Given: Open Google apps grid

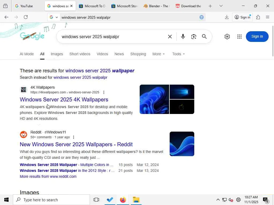Looking at the screenshot, I should point(239,37).
